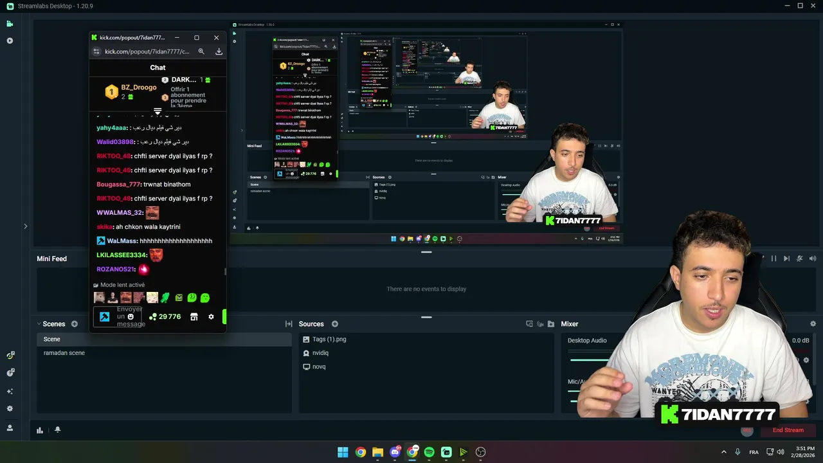The width and height of the screenshot is (823, 463).
Task: Click username ROZANO521 in chat
Action: (x=116, y=269)
